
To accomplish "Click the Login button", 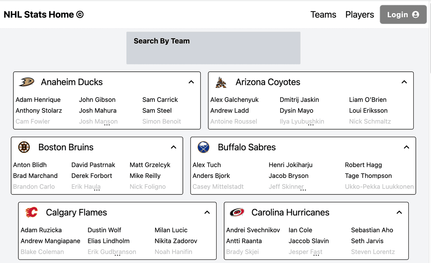I will point(403,14).
